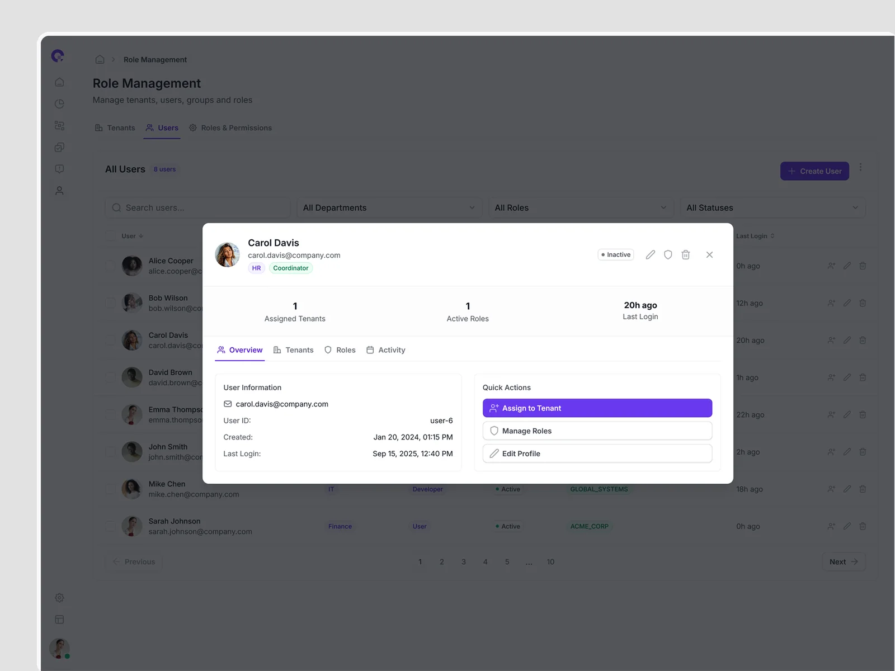Click the pencil edit icon in Carol Davis header
Screen dimensions: 895x671
pyautogui.click(x=650, y=255)
